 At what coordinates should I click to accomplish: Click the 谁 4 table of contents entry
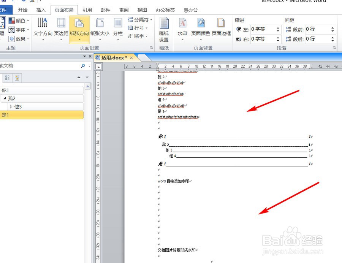click(241, 156)
